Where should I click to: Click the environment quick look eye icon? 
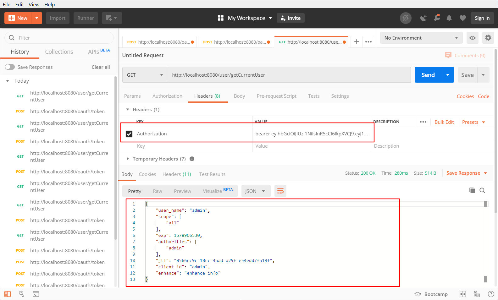[472, 38]
